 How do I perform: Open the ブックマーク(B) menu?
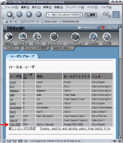(75, 7)
